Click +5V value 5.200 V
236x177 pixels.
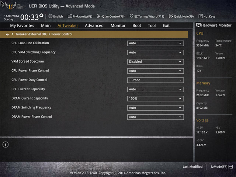pos(220,132)
